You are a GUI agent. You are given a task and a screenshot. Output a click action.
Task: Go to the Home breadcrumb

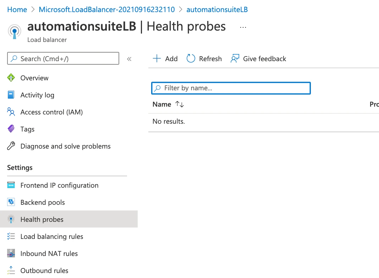(x=17, y=10)
